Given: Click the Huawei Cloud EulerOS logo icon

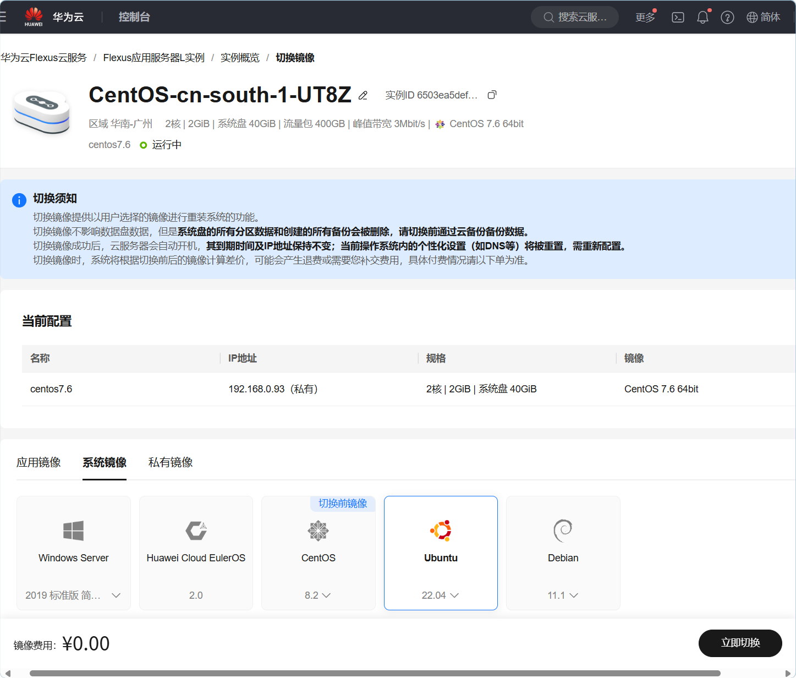Looking at the screenshot, I should 196,531.
